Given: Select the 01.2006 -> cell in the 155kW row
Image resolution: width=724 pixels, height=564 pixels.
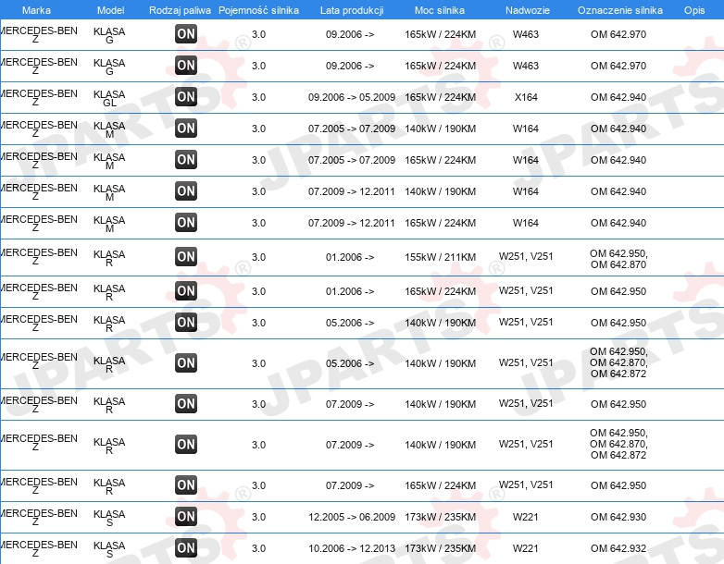Looking at the screenshot, I should [x=350, y=257].
